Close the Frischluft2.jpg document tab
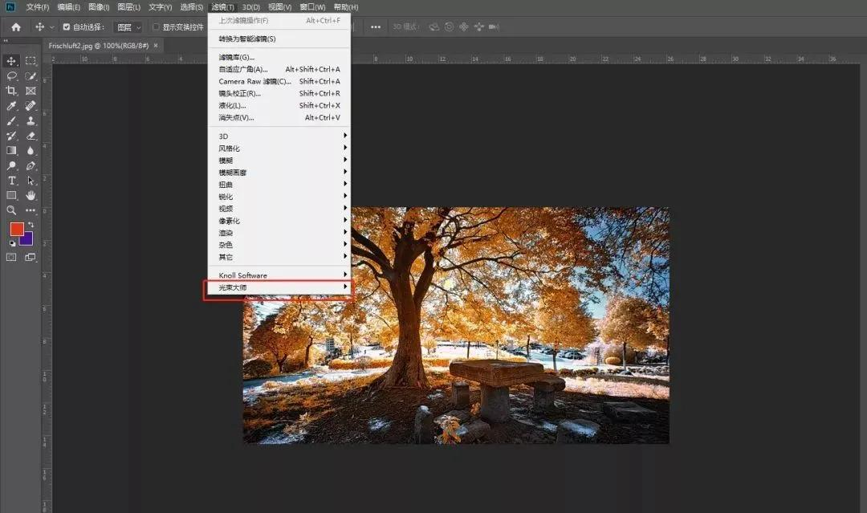867x513 pixels. pos(156,46)
